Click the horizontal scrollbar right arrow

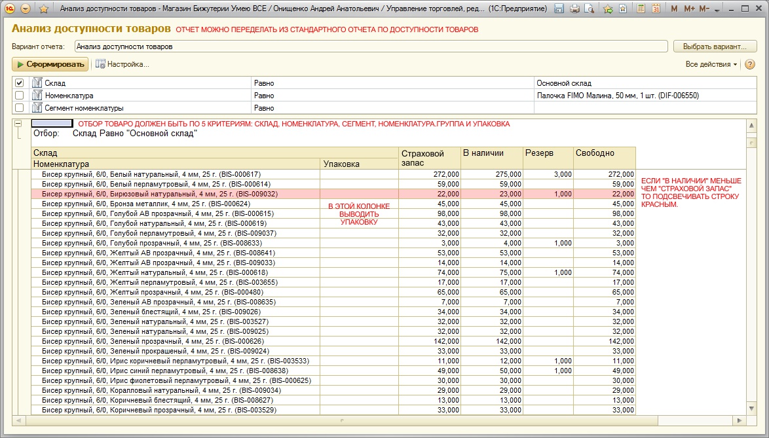739,420
